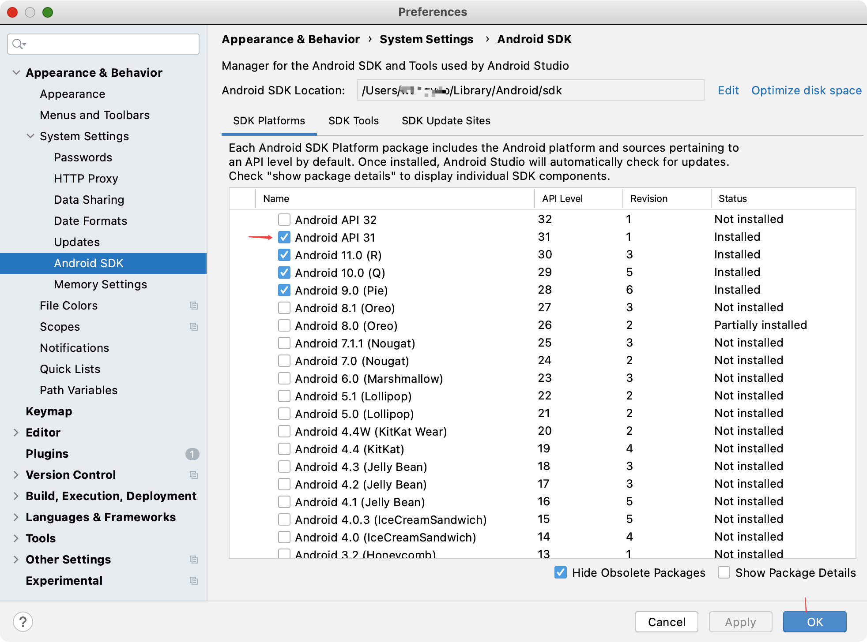This screenshot has width=867, height=642.
Task: Click Optimize disk space link
Action: (807, 90)
